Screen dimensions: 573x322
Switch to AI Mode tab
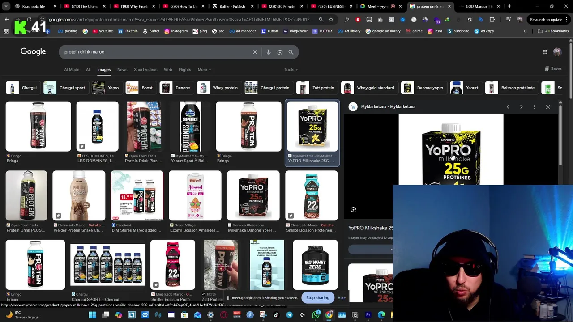point(72,69)
